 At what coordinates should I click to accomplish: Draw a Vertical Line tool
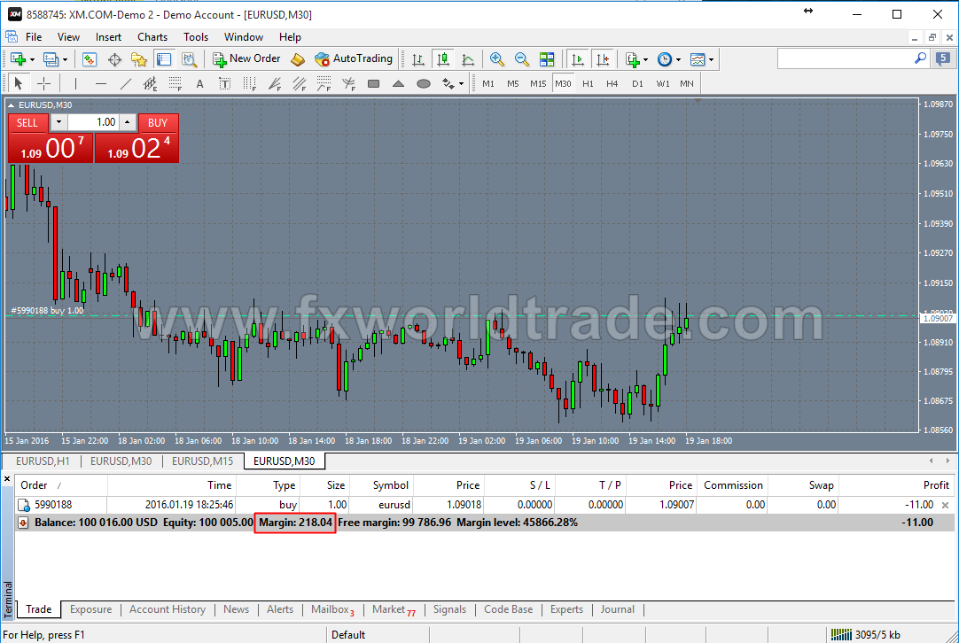tap(76, 83)
